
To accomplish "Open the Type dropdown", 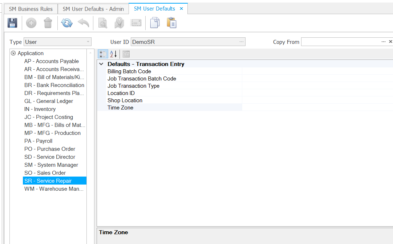I will [x=88, y=42].
